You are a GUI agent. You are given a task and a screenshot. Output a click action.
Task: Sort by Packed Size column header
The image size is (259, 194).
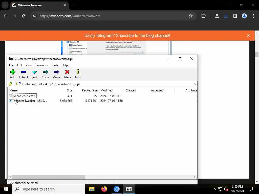pyautogui.click(x=86, y=90)
